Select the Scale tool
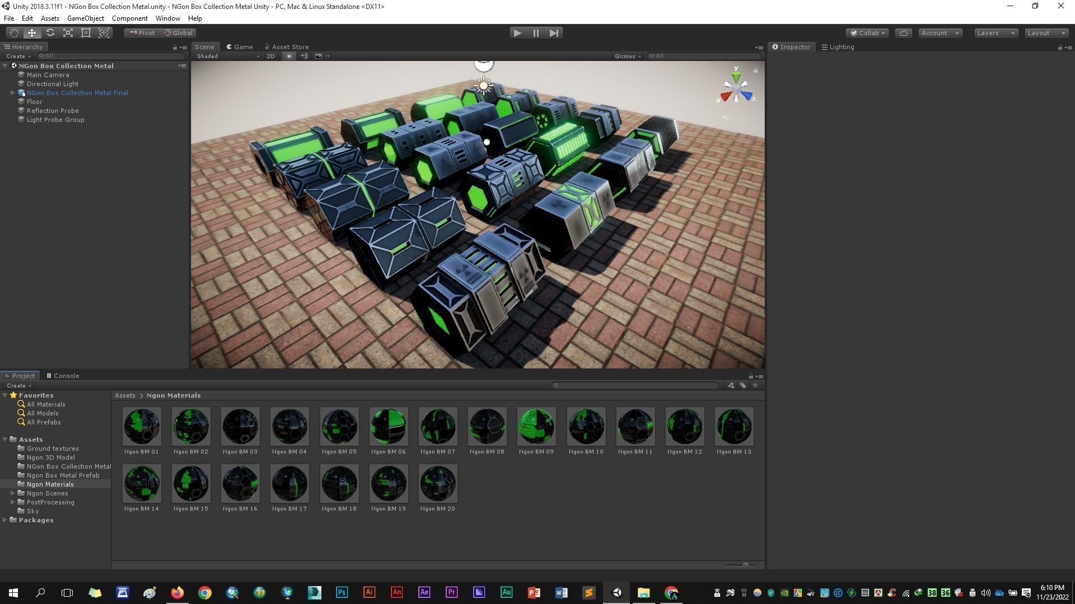1075x604 pixels. tap(68, 33)
